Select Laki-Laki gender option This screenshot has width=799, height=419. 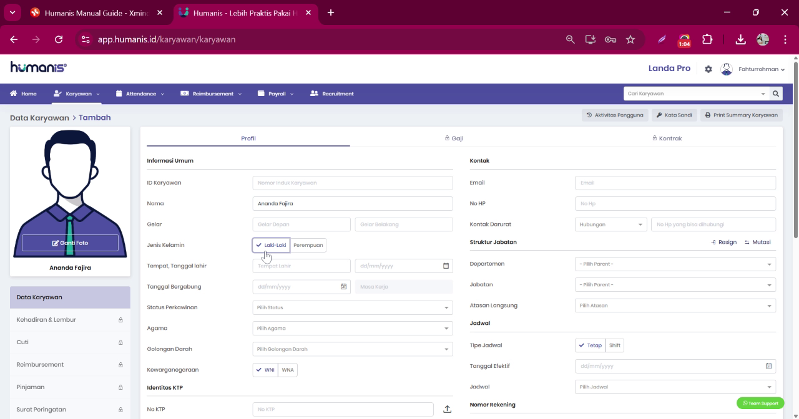point(271,245)
